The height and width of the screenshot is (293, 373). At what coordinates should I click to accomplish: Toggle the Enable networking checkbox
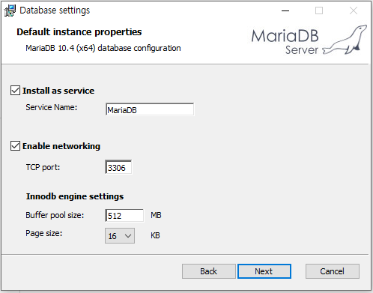point(15,146)
